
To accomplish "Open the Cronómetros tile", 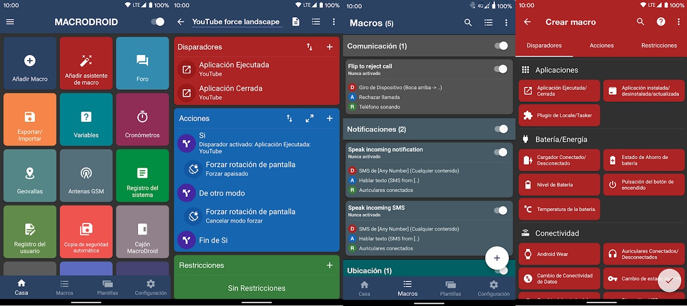I will click(x=143, y=120).
